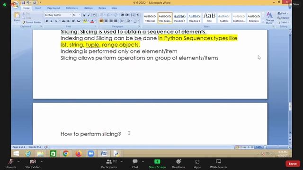Open the font color dropdown arrow
Screen dimensions: 303x170
tap(95, 21)
